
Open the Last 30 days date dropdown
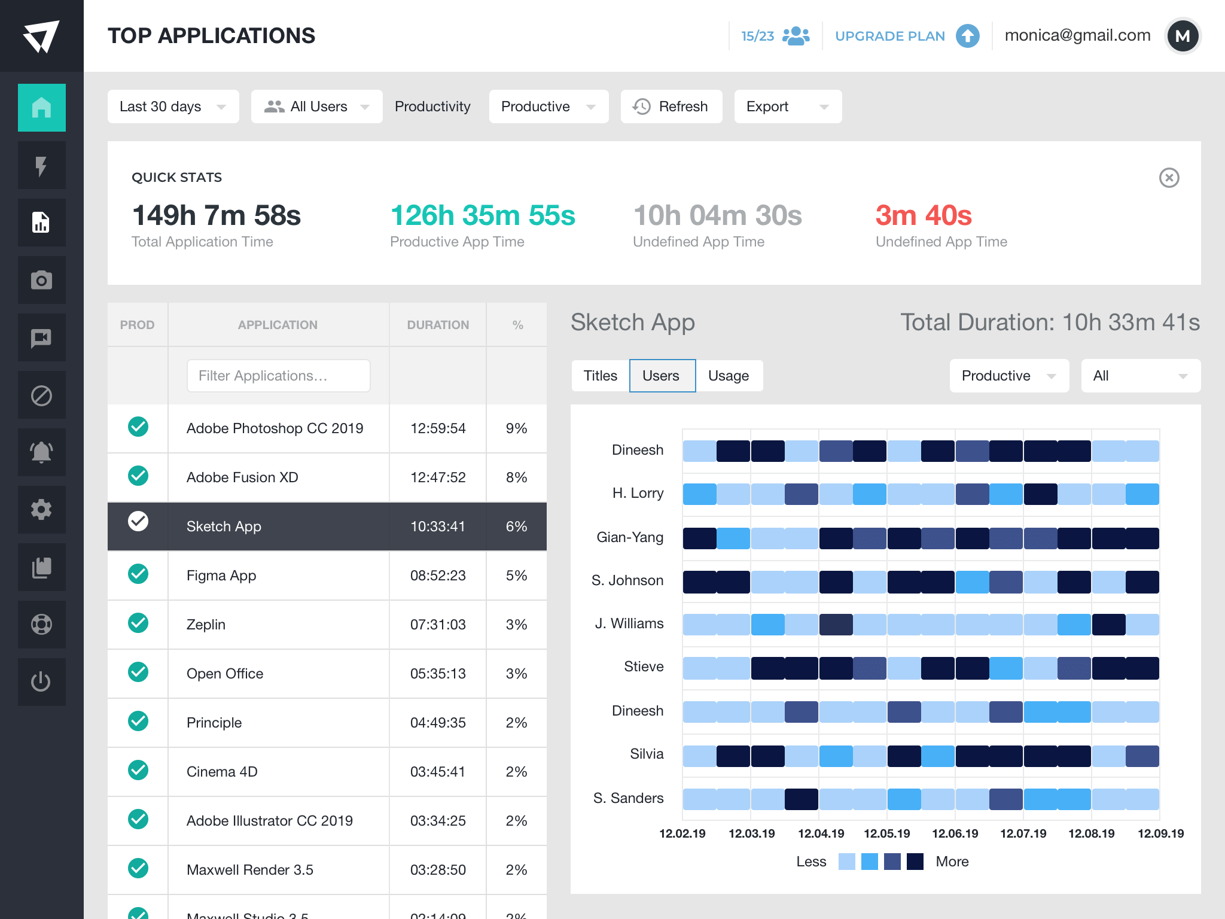point(172,106)
